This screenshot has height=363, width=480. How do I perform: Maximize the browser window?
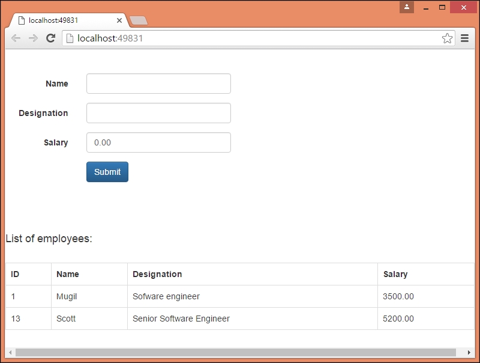[x=442, y=7]
